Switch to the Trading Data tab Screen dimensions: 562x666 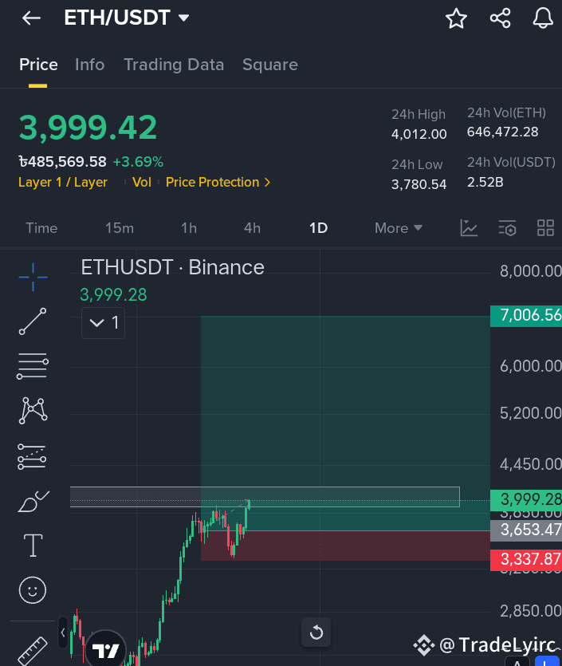tap(174, 65)
